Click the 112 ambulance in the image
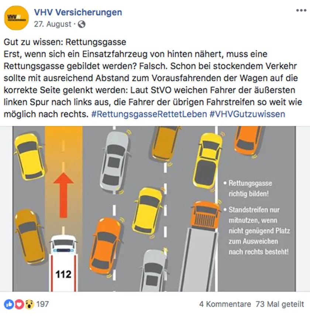 coord(63,263)
